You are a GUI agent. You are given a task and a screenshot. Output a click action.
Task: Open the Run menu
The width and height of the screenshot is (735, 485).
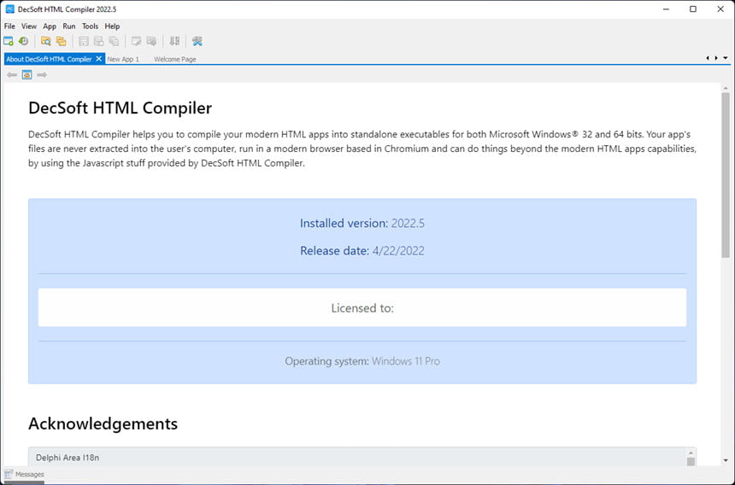click(x=69, y=26)
